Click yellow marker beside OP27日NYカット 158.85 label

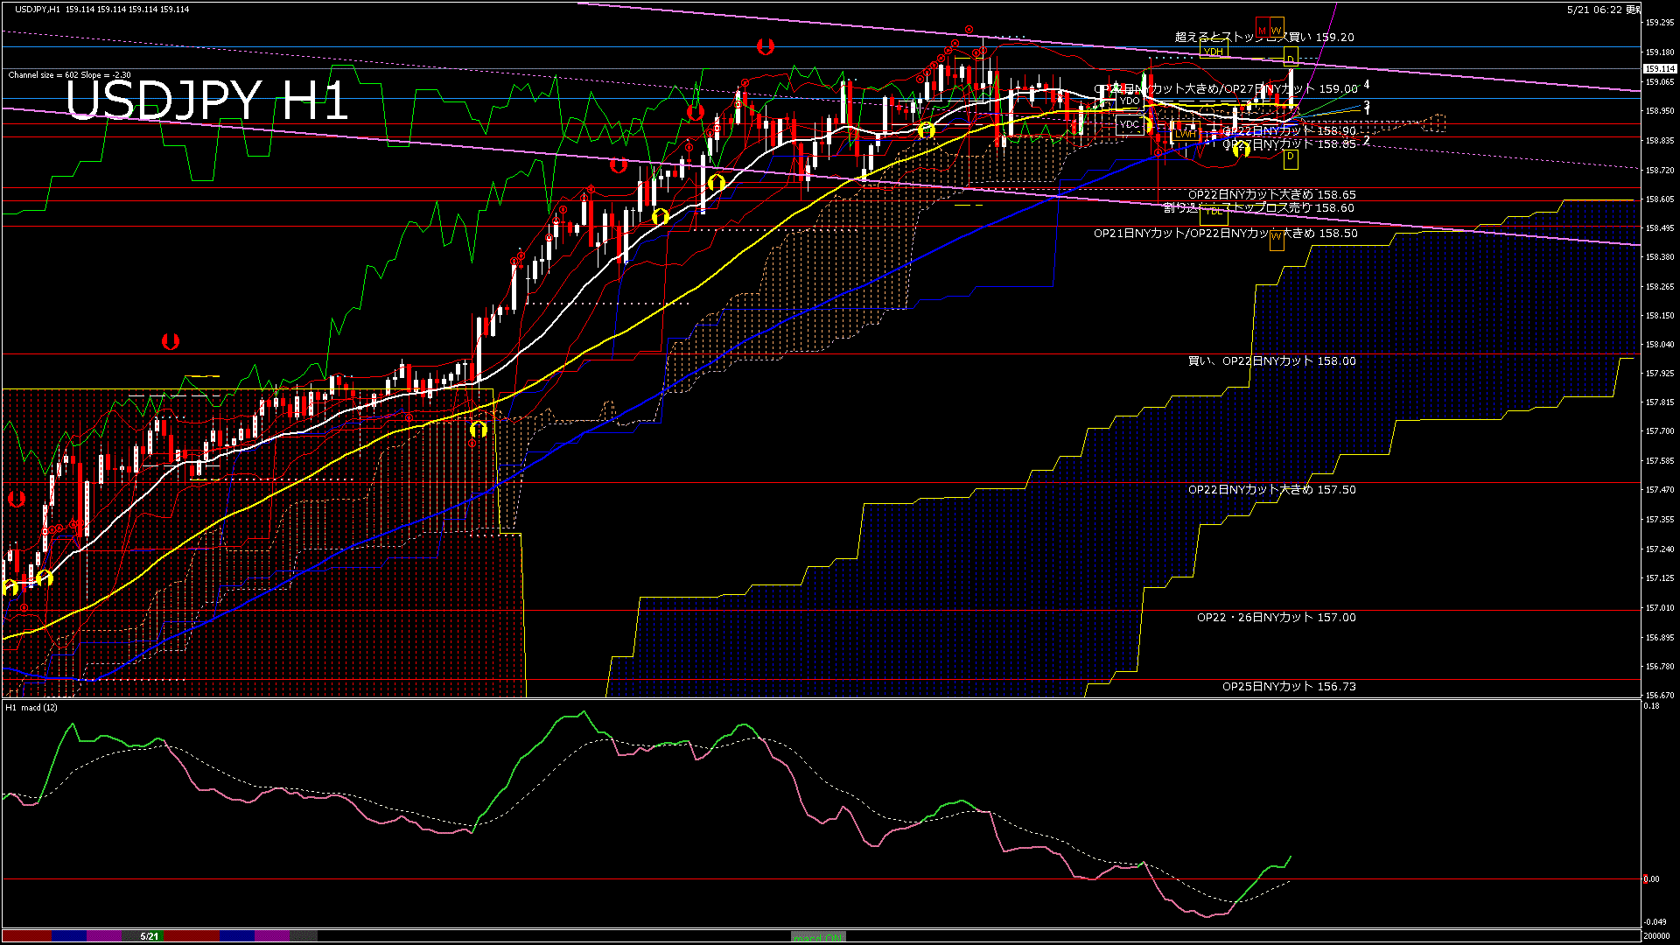[x=1241, y=150]
